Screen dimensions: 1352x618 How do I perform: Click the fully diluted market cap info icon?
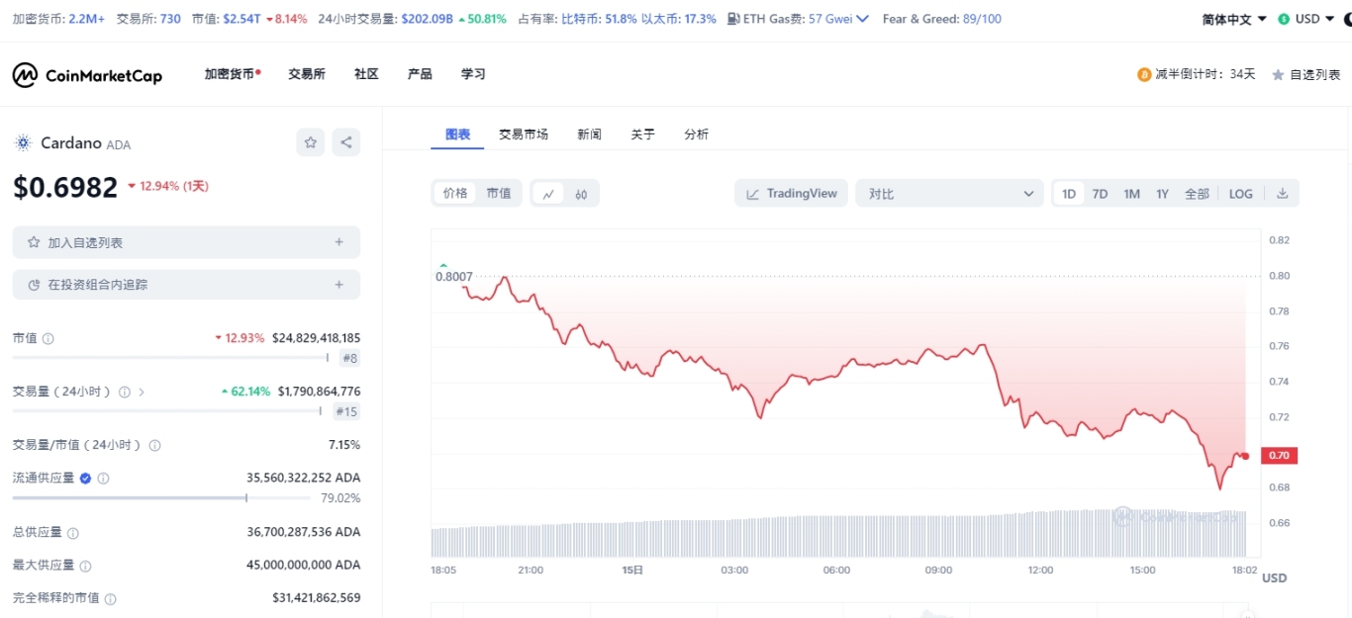point(110,599)
